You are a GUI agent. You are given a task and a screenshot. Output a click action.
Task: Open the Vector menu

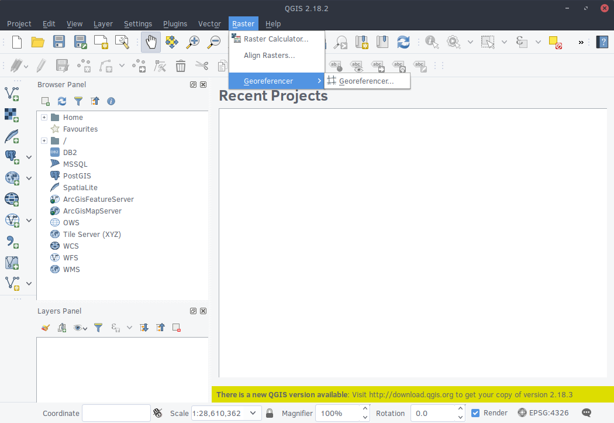209,24
